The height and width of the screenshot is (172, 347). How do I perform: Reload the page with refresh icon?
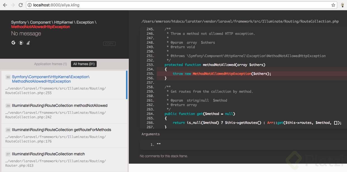(21, 5)
